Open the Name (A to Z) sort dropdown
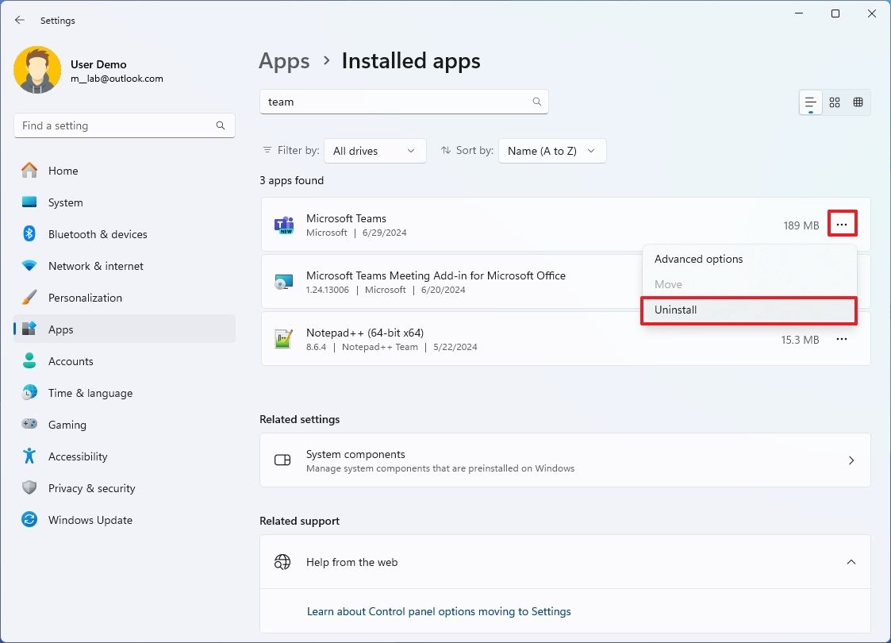891x643 pixels. 551,150
